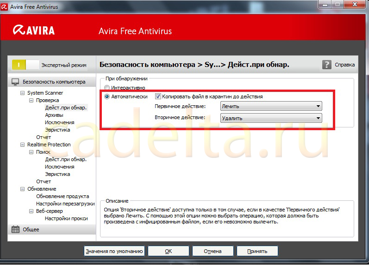Select Дейст.при обнар. under Проверка

pos(66,108)
